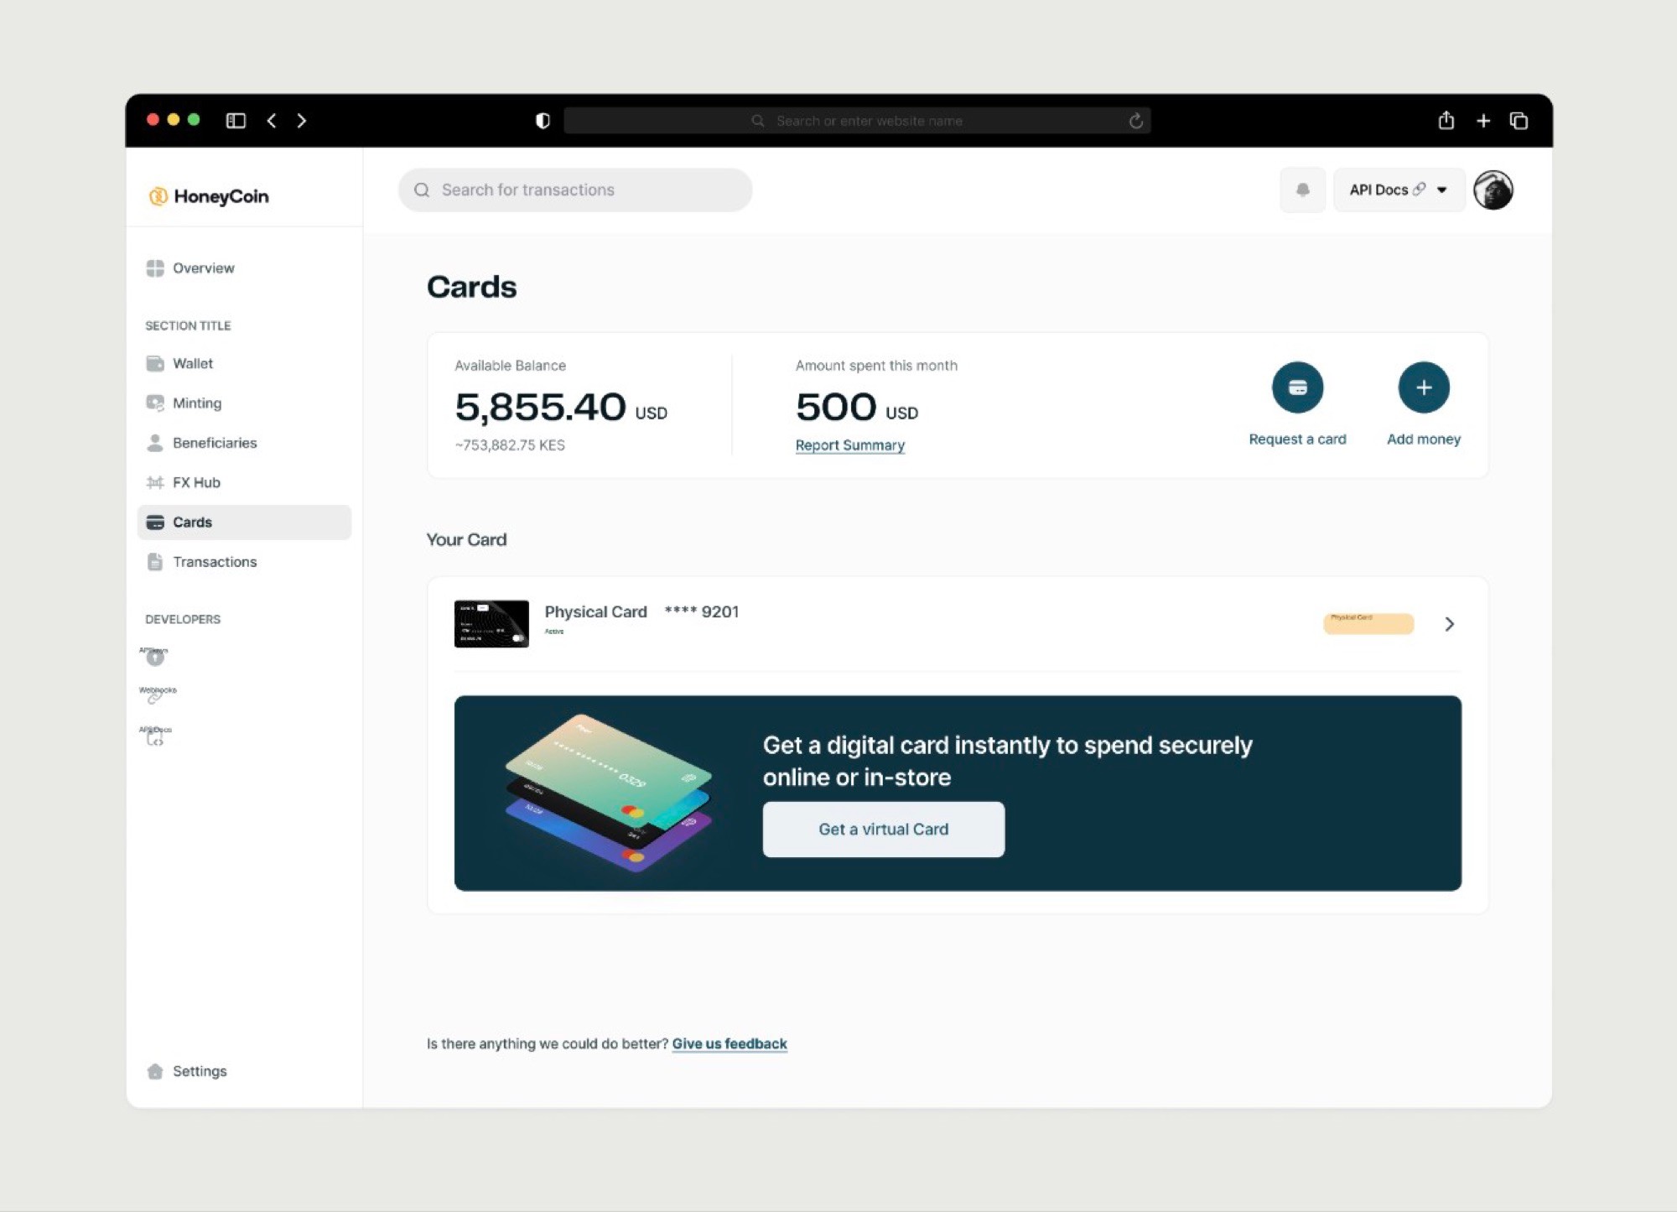Open the Report Summary link
This screenshot has height=1212, width=1677.
point(849,445)
